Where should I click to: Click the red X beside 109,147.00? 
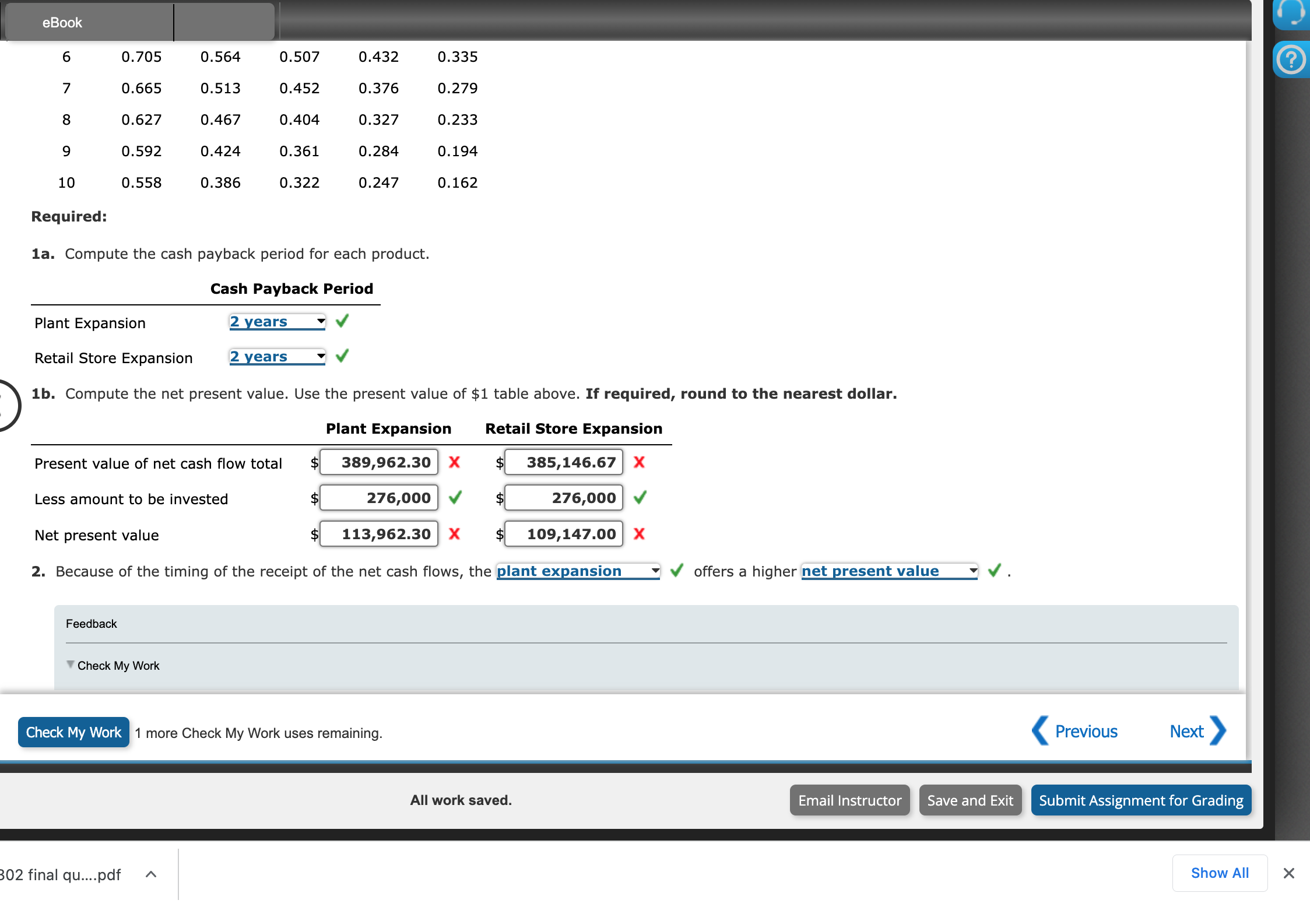(640, 533)
